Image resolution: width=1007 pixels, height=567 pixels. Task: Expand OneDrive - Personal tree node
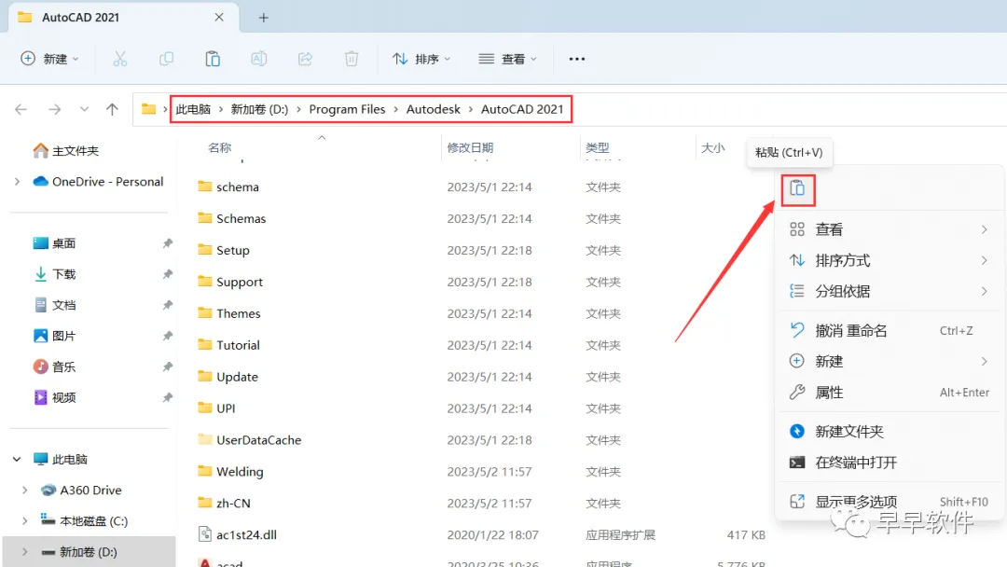tap(18, 182)
